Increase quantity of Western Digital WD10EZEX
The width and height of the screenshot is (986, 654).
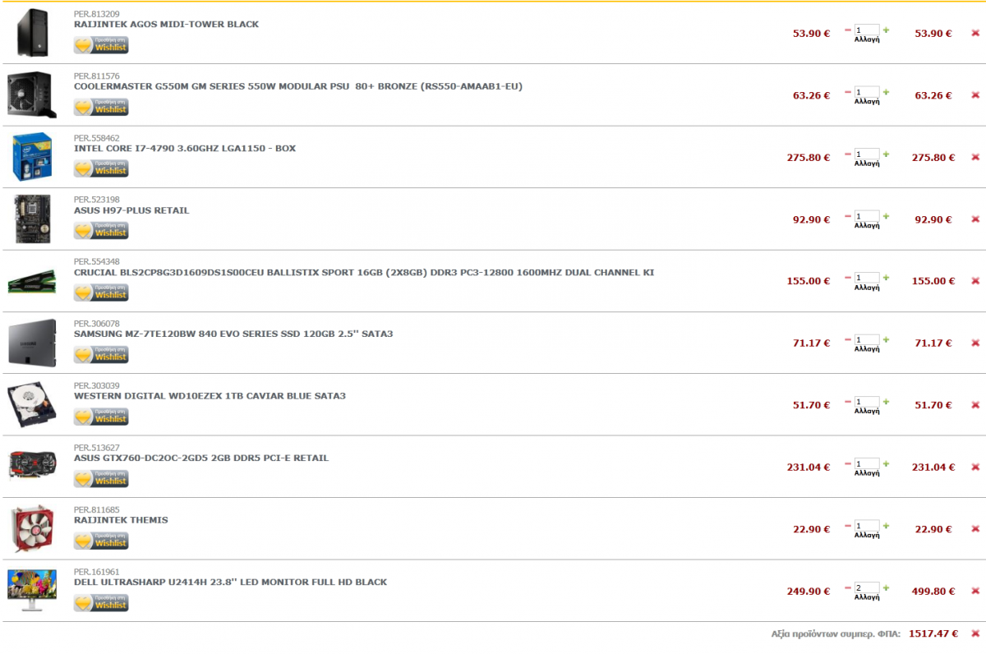click(x=886, y=402)
